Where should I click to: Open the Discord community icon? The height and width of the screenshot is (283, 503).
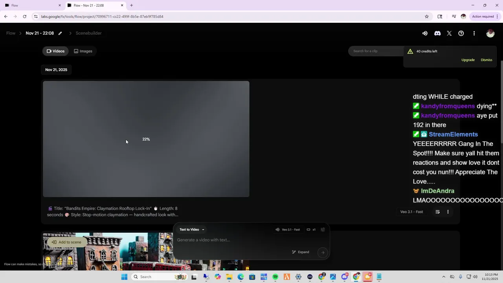click(437, 33)
